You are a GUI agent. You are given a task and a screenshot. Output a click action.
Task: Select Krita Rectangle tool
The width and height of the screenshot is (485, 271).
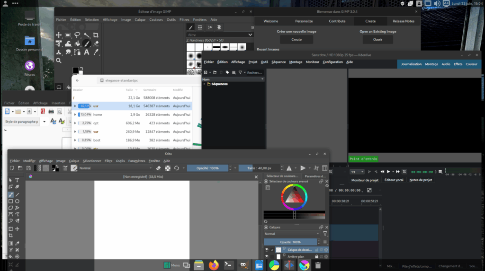[x=10, y=201]
